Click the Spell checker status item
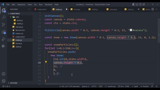160x90 pixels. [135, 86]
